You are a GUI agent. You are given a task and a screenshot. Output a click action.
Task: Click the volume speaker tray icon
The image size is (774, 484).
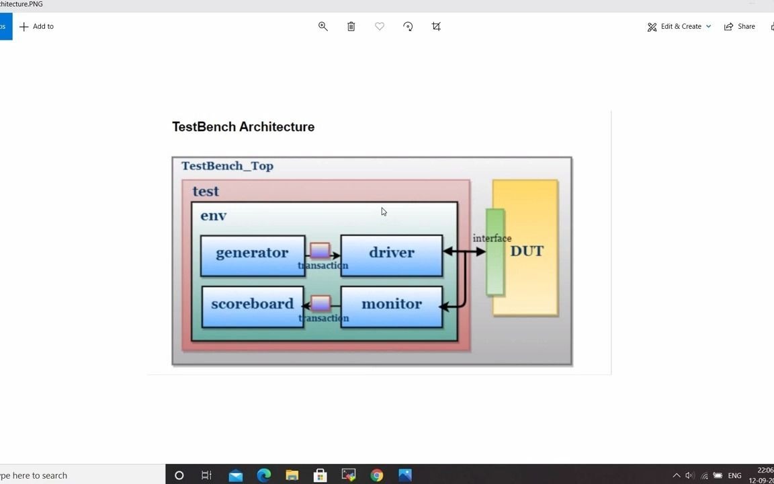pos(689,476)
